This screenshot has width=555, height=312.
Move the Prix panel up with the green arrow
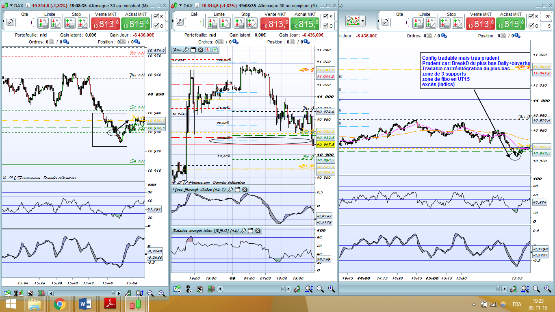(x=215, y=50)
